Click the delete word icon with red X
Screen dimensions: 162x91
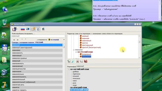click(x=77, y=61)
